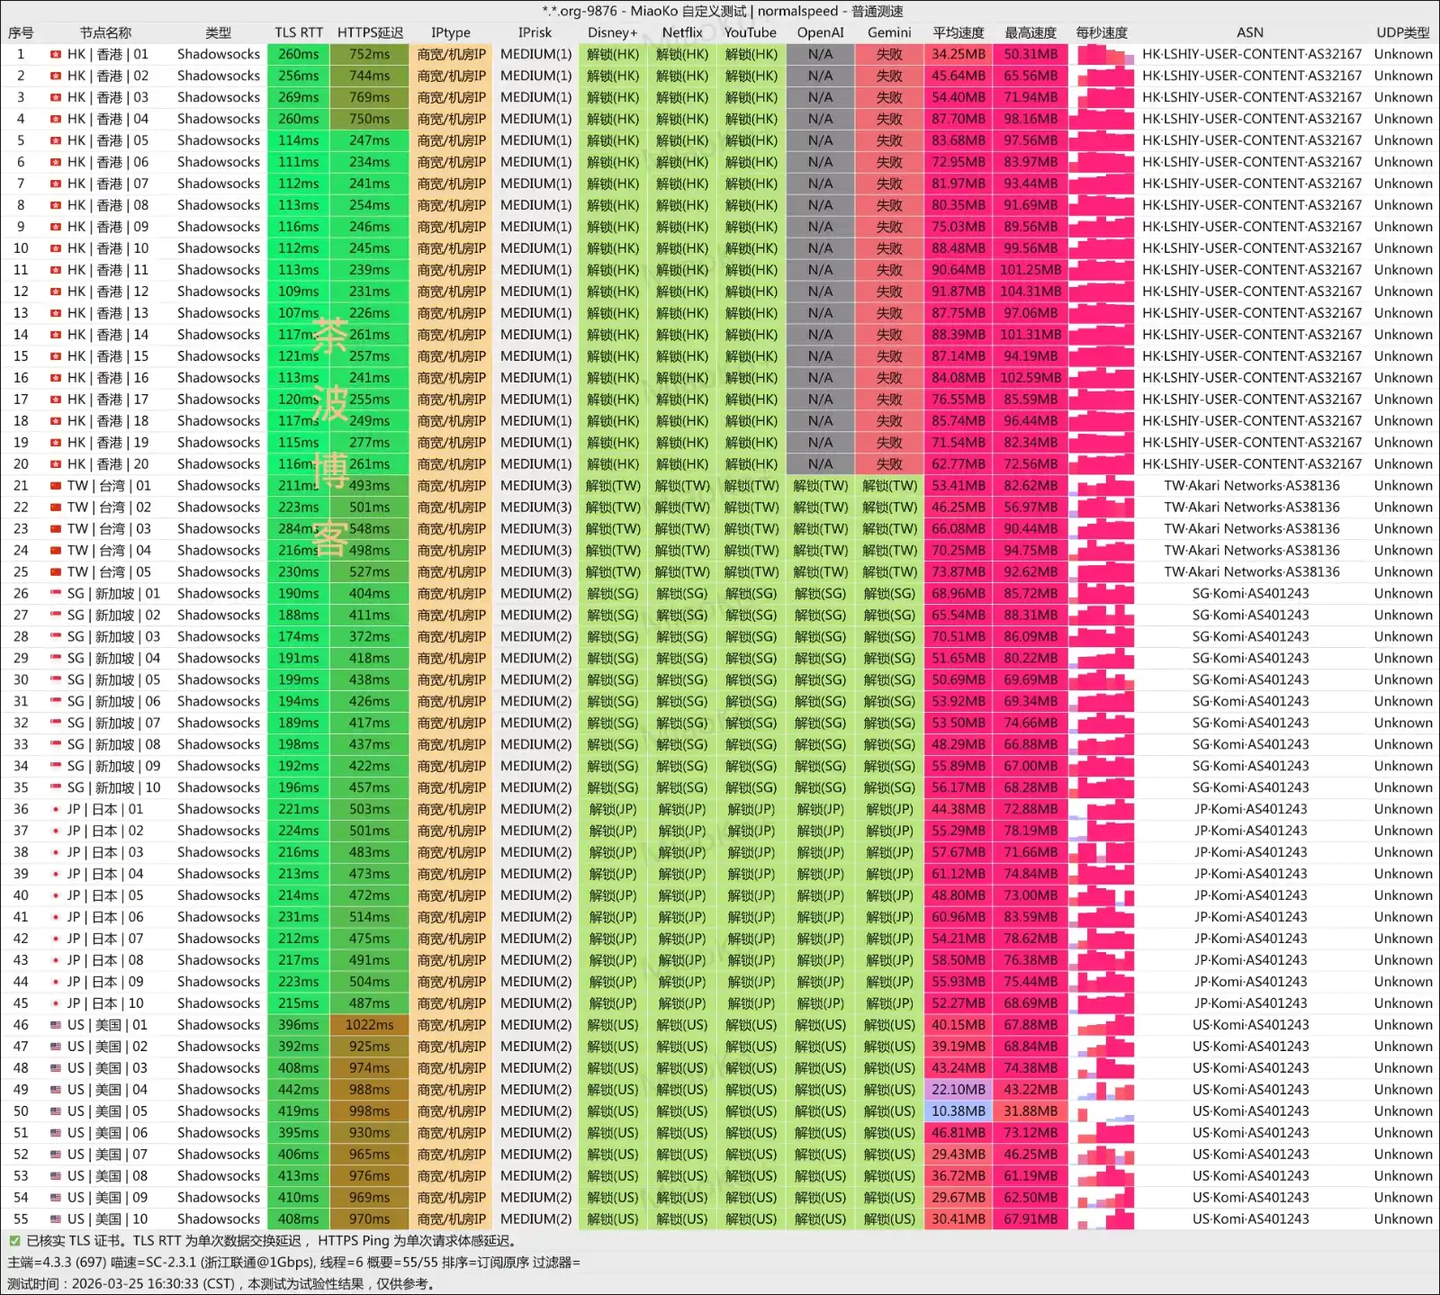Click the ASN column header
The image size is (1440, 1295).
click(x=1250, y=32)
